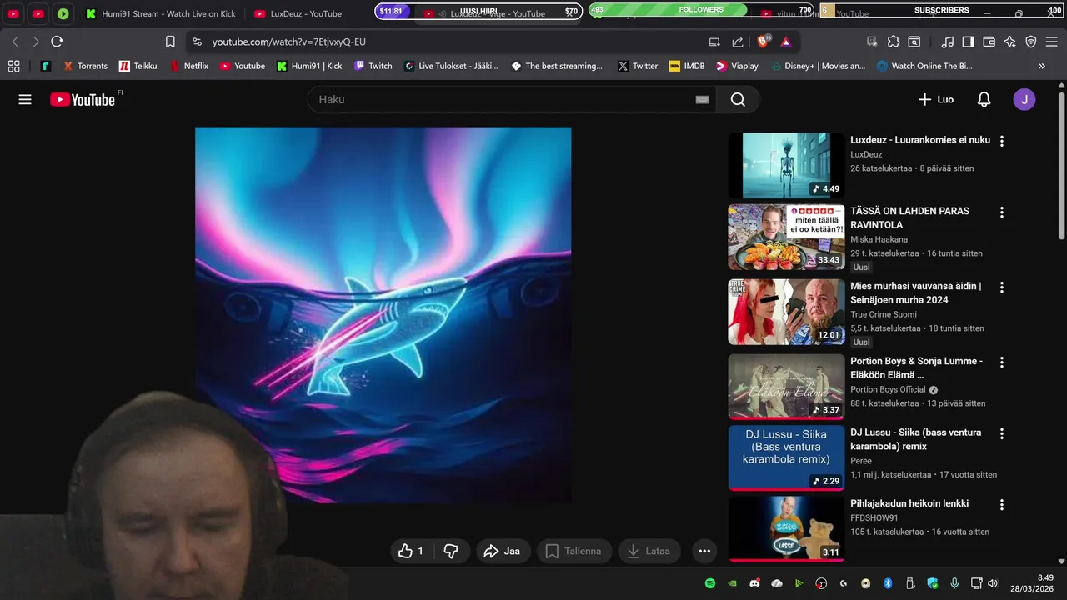Open the YouTube hamburger guide menu

(x=25, y=99)
